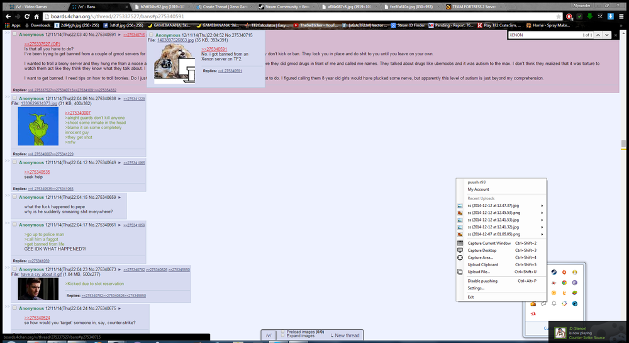Click the blue download arrow extension
The image size is (629, 343).
[x=611, y=16]
